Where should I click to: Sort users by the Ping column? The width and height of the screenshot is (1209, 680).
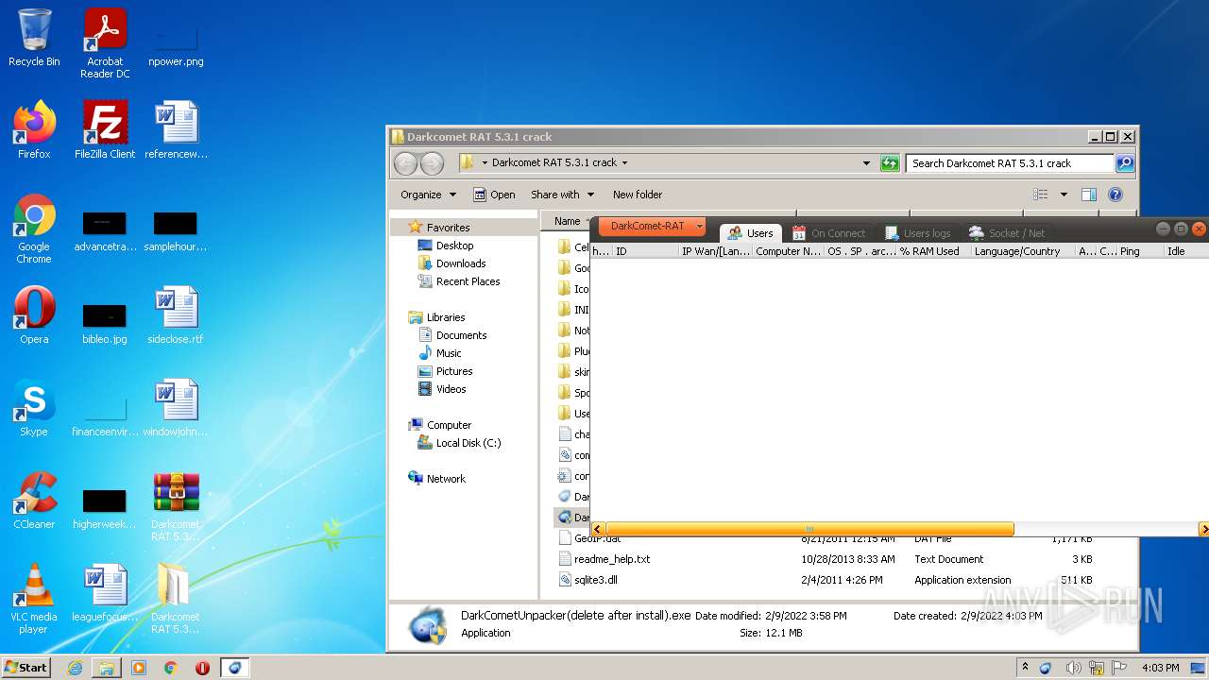pyautogui.click(x=1140, y=251)
